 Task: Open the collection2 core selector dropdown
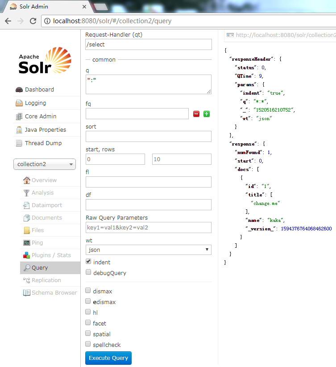click(45, 164)
